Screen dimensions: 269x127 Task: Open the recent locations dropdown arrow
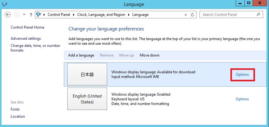pyautogui.click(x=24, y=15)
